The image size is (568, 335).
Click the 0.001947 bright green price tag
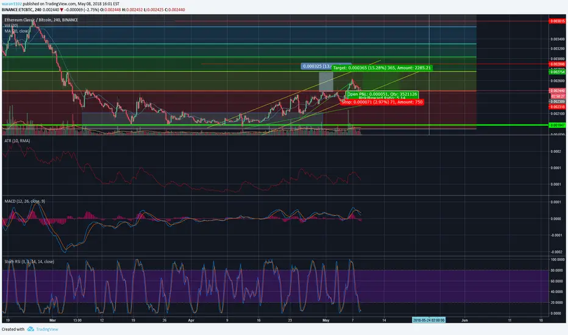click(x=557, y=125)
